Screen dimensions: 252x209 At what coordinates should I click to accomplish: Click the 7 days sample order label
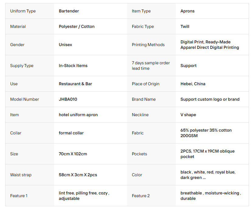point(151,66)
